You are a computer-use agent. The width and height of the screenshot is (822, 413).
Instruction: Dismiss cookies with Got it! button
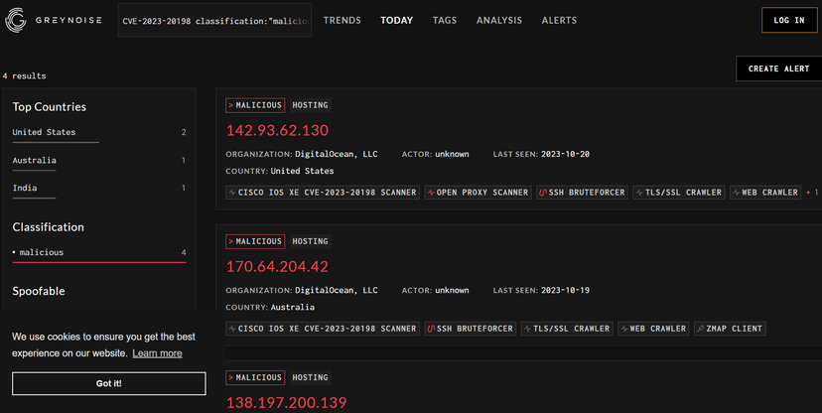[109, 383]
